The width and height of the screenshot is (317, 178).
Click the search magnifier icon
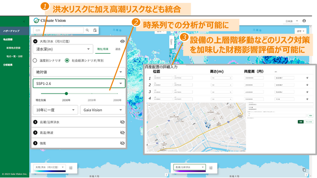(x=87, y=30)
